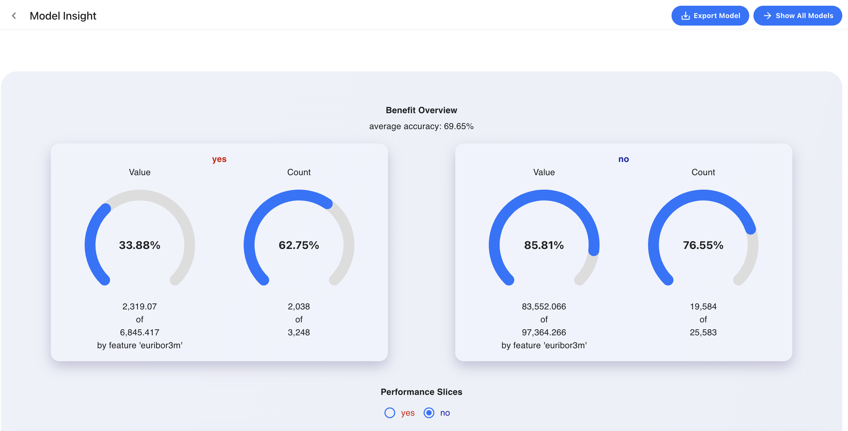
Task: Select the 'no' performance slice radio
Action: (429, 413)
